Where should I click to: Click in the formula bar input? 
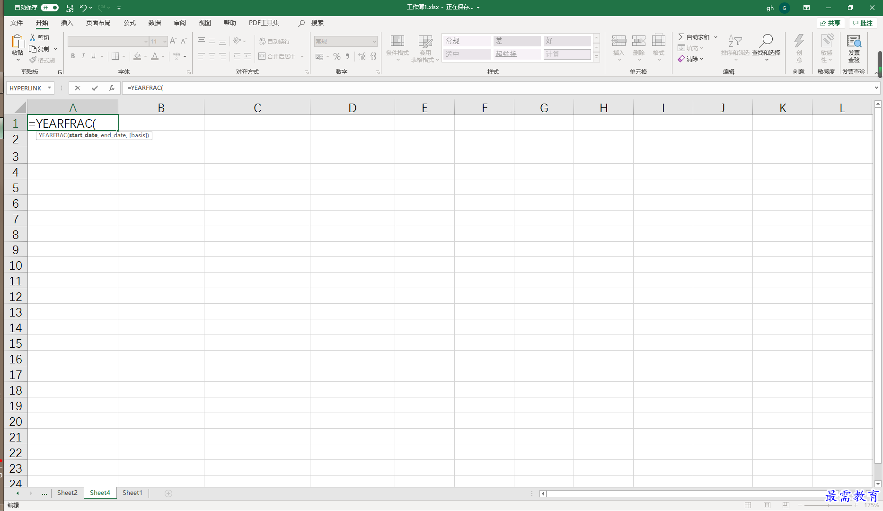pyautogui.click(x=497, y=88)
